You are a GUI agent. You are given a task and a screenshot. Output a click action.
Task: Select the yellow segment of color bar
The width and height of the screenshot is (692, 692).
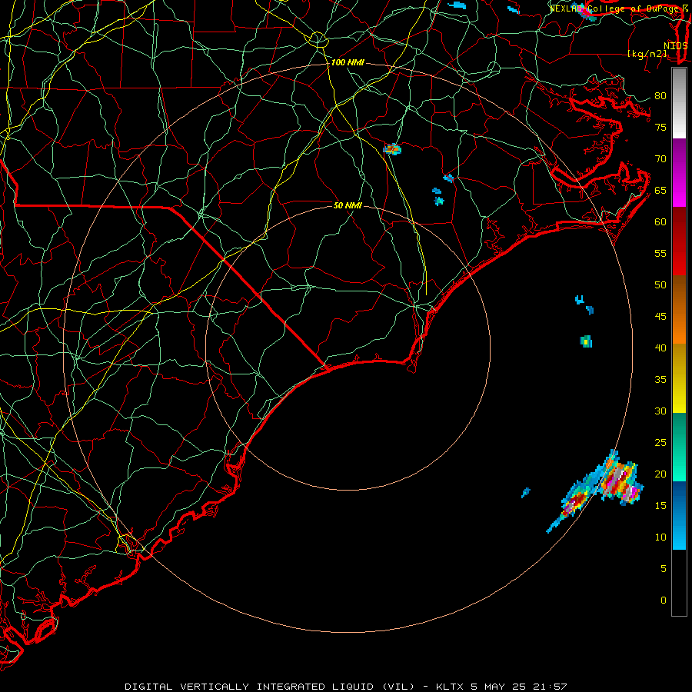679,378
